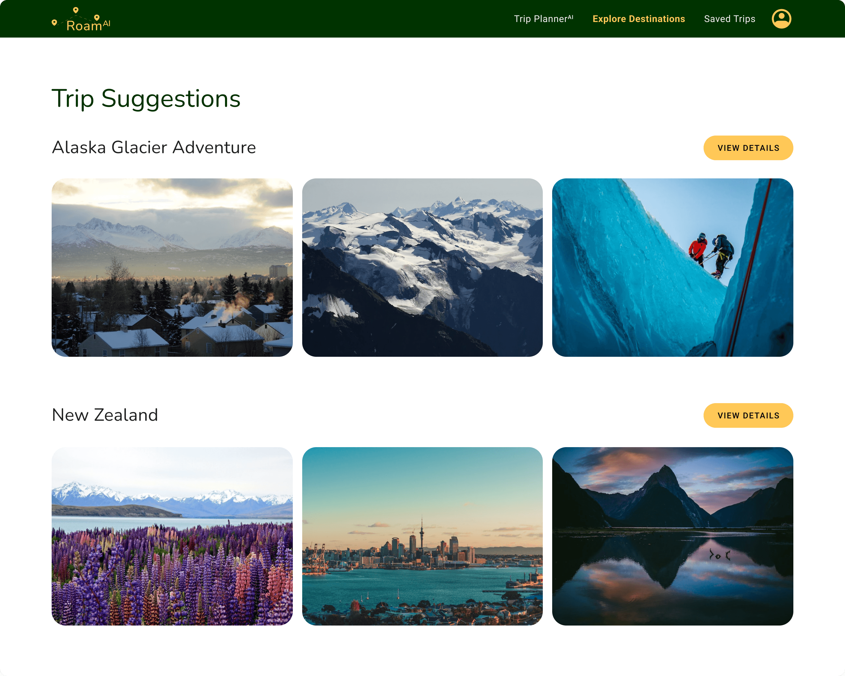Image resolution: width=845 pixels, height=676 pixels.
Task: Open the Auckland skyline photo
Action: pyautogui.click(x=422, y=536)
